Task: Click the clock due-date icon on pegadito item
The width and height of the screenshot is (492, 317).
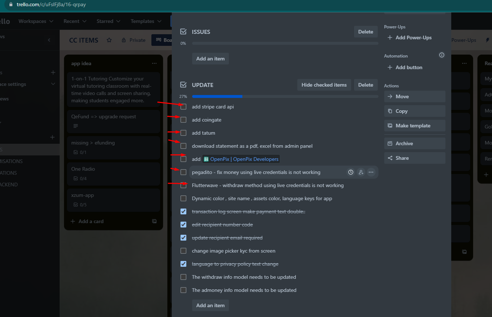Action: pos(350,172)
